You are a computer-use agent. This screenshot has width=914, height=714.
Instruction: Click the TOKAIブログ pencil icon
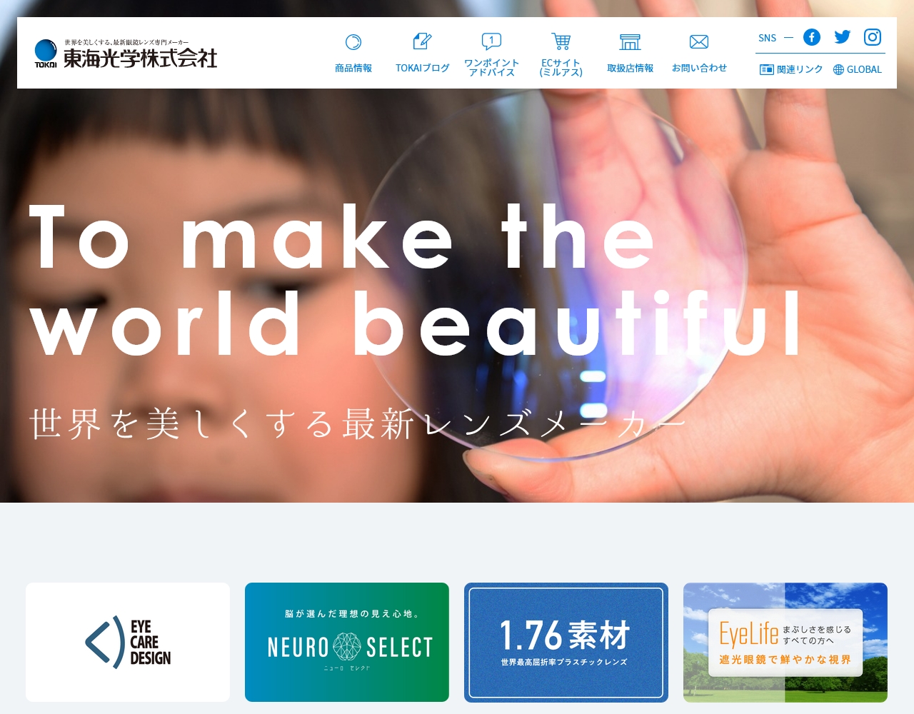(x=422, y=41)
